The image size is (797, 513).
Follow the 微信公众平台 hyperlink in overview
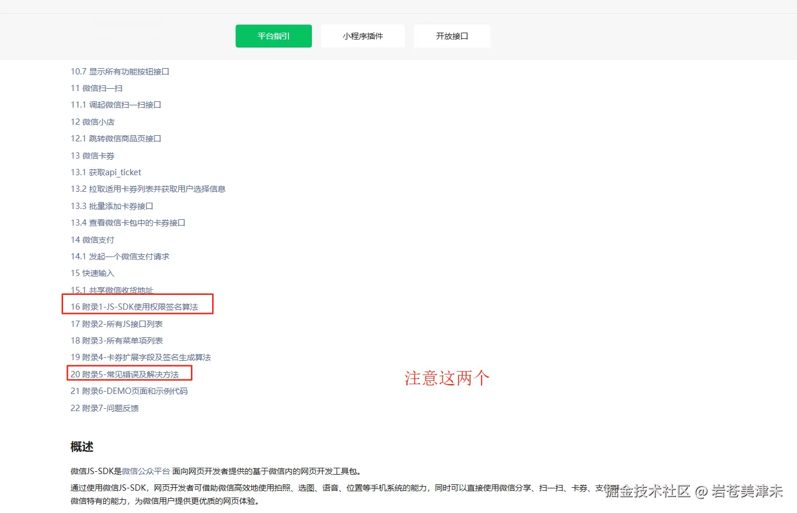146,471
